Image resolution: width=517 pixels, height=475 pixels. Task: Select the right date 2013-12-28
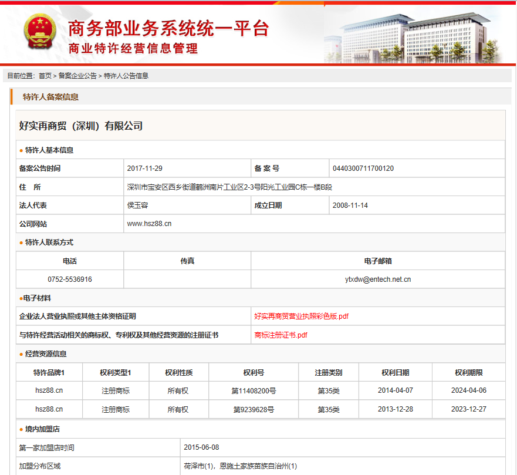pyautogui.click(x=396, y=409)
